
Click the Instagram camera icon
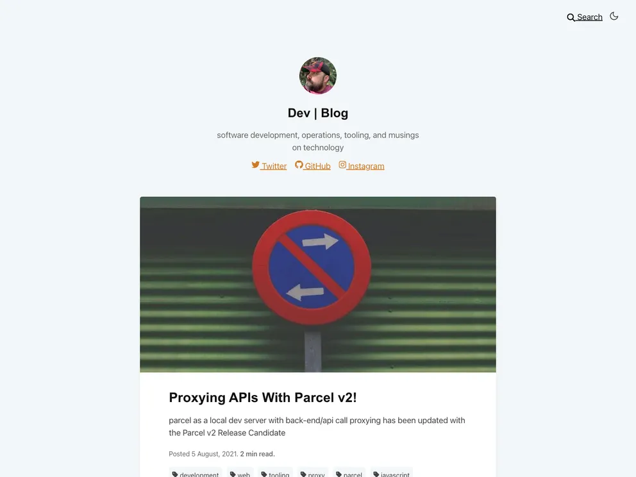click(x=343, y=165)
